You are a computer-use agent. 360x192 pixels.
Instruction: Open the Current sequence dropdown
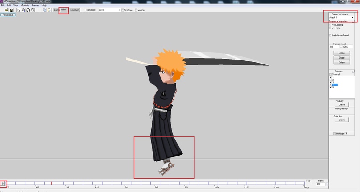pyautogui.click(x=341, y=18)
